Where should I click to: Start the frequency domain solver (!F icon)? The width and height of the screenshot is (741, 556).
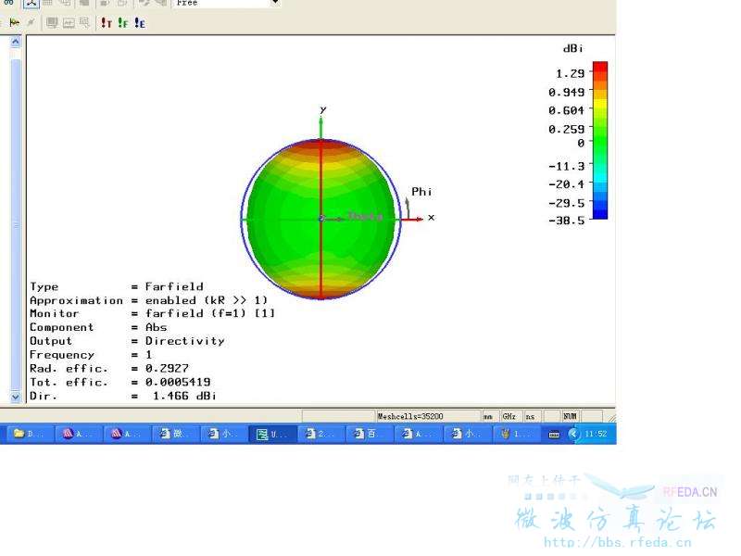coord(122,23)
